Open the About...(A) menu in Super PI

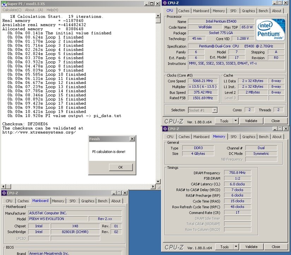click(x=34, y=10)
